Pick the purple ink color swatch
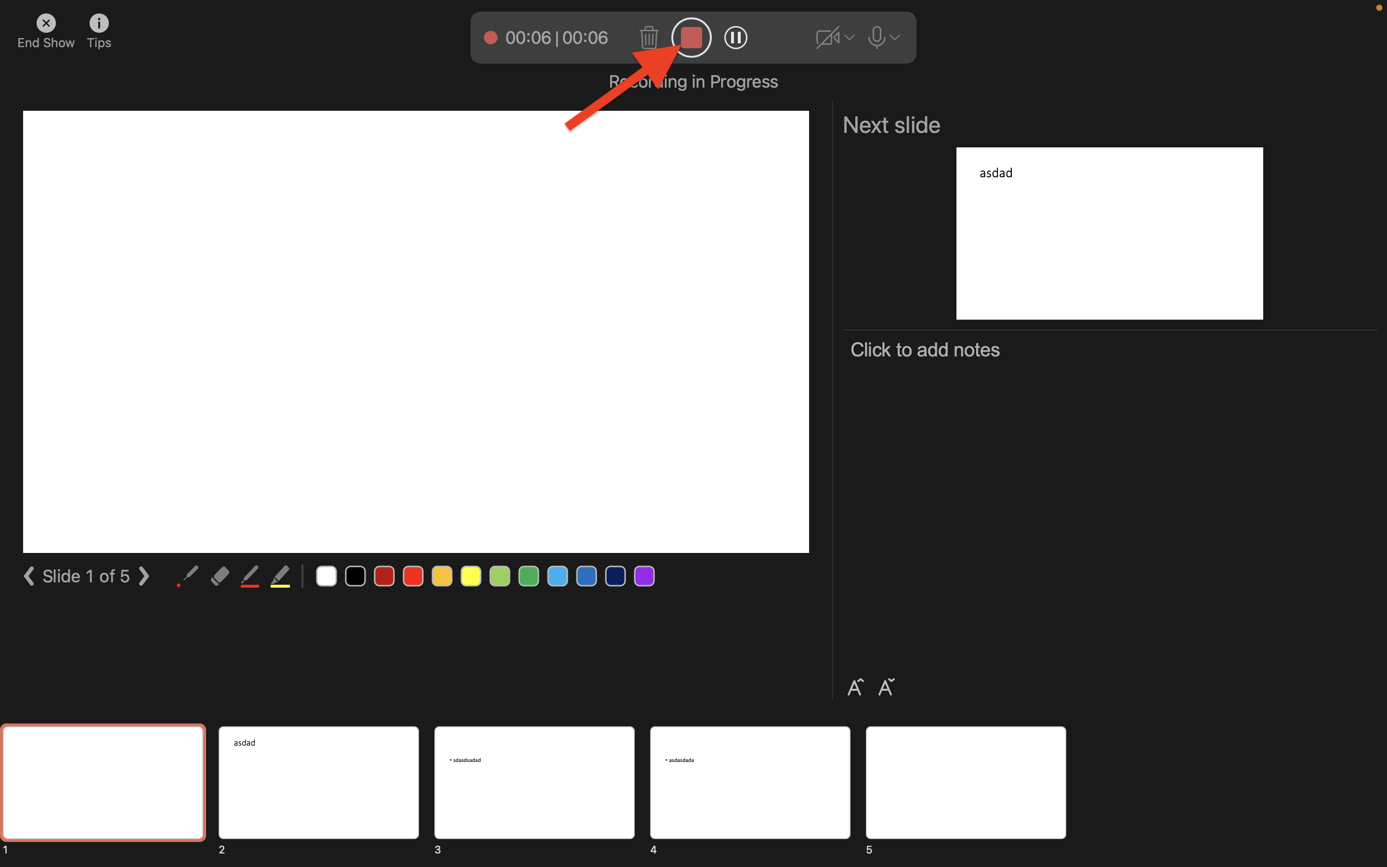1387x867 pixels. (644, 576)
